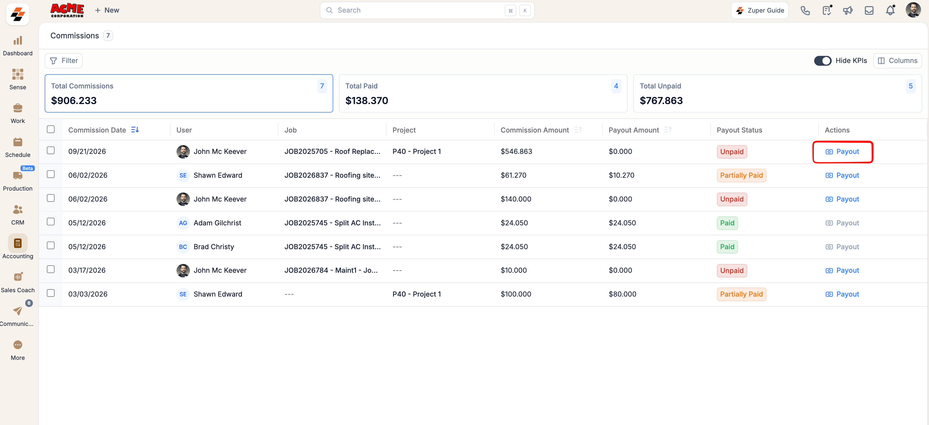Click the $546.863 commission amount

516,151
